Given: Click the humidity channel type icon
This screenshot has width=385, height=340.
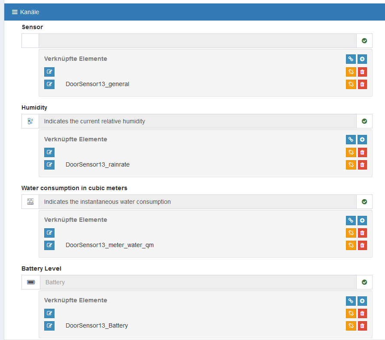Looking at the screenshot, I should pos(30,121).
